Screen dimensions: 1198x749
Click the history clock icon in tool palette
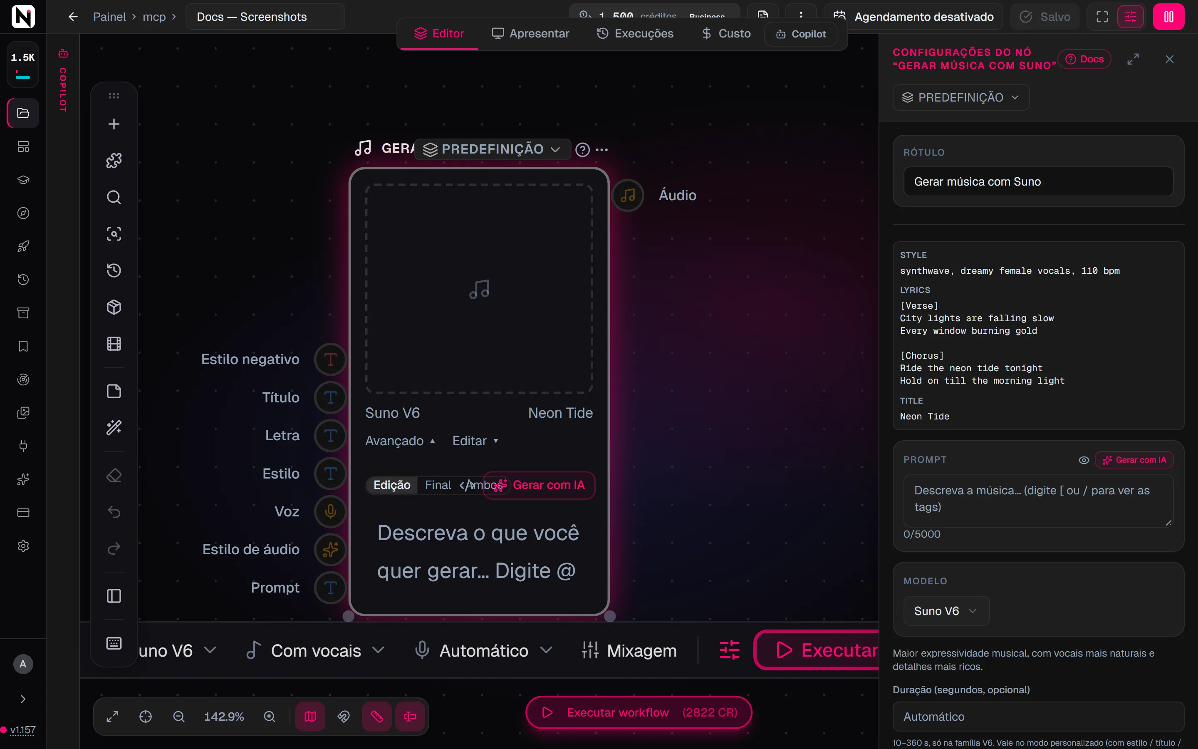click(x=114, y=270)
